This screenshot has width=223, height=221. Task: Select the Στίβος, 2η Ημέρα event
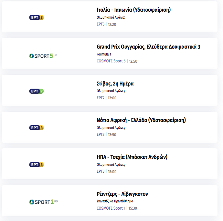point(115,84)
